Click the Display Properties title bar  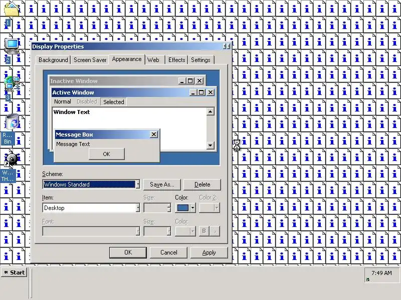pos(131,46)
